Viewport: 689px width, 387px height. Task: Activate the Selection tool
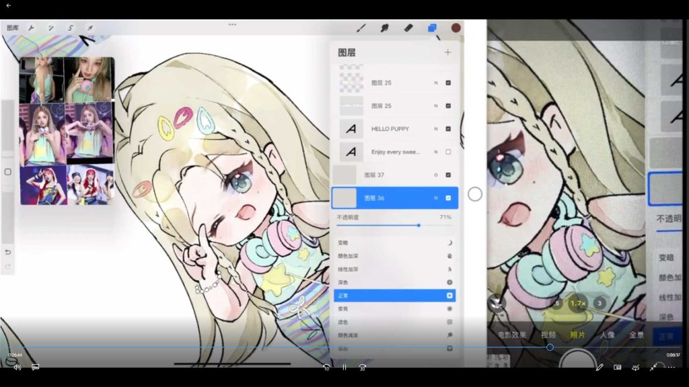tap(70, 28)
